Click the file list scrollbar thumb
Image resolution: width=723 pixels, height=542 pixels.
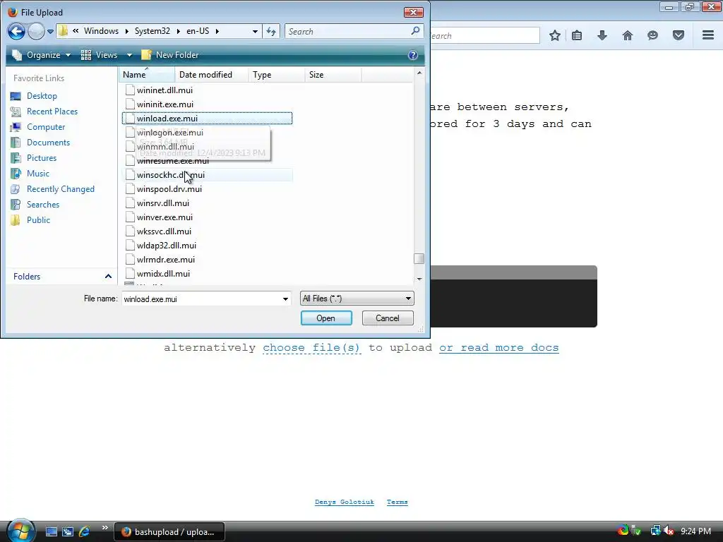[419, 258]
